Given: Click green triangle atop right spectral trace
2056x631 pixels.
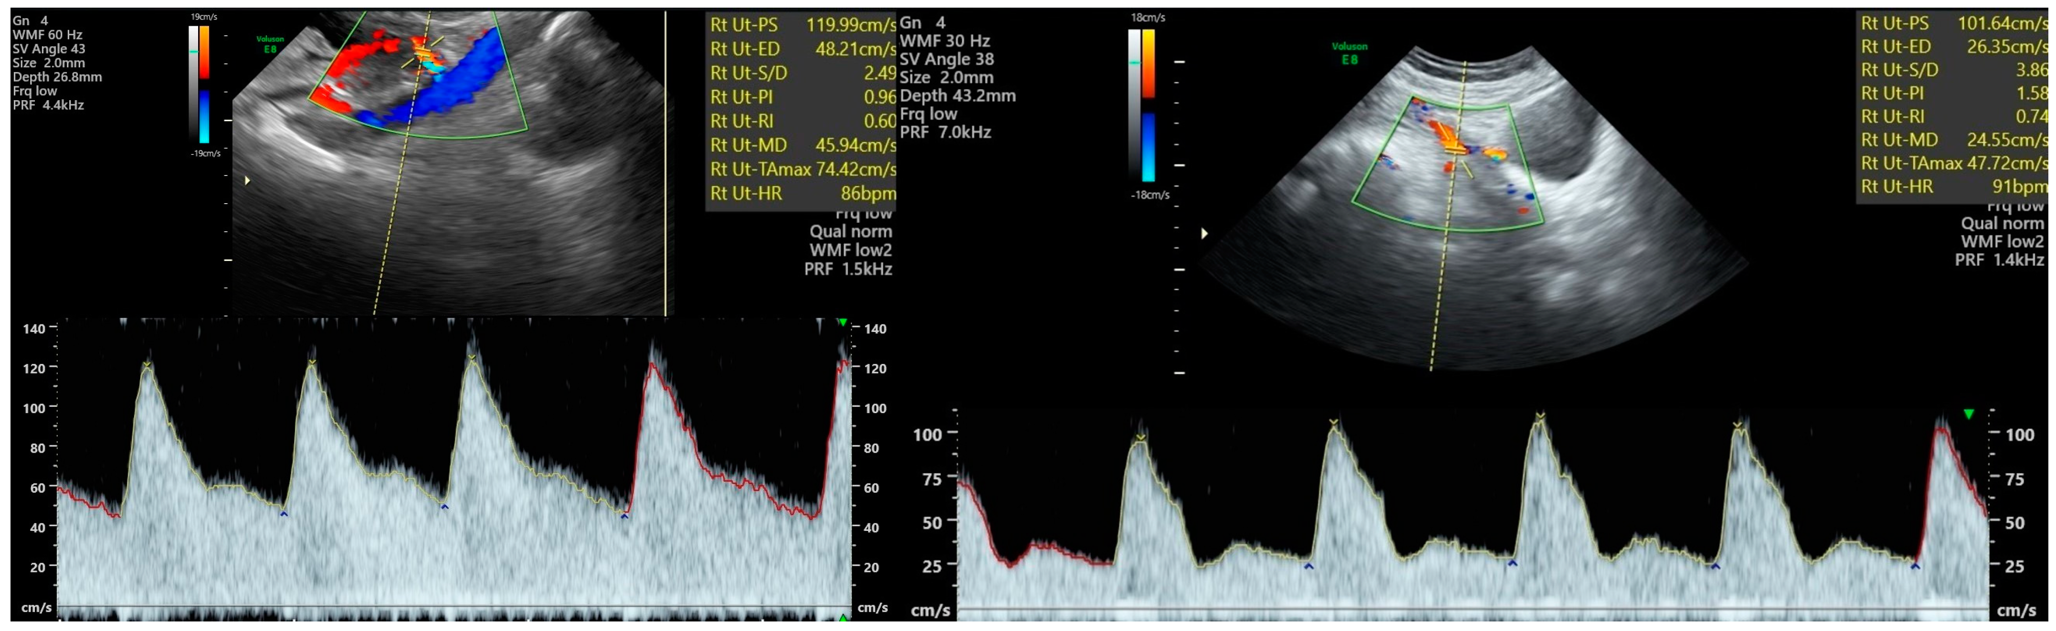Looking at the screenshot, I should 1968,414.
